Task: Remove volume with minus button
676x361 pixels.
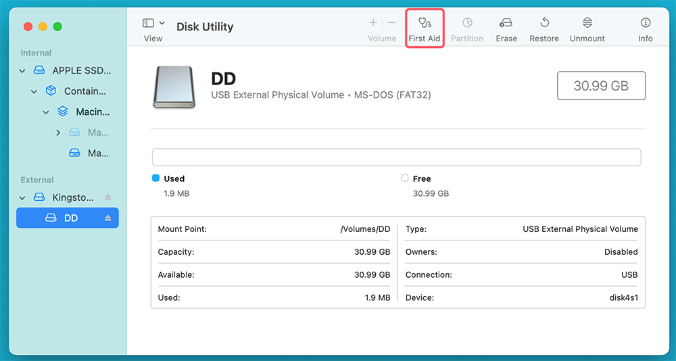Action: [x=391, y=23]
